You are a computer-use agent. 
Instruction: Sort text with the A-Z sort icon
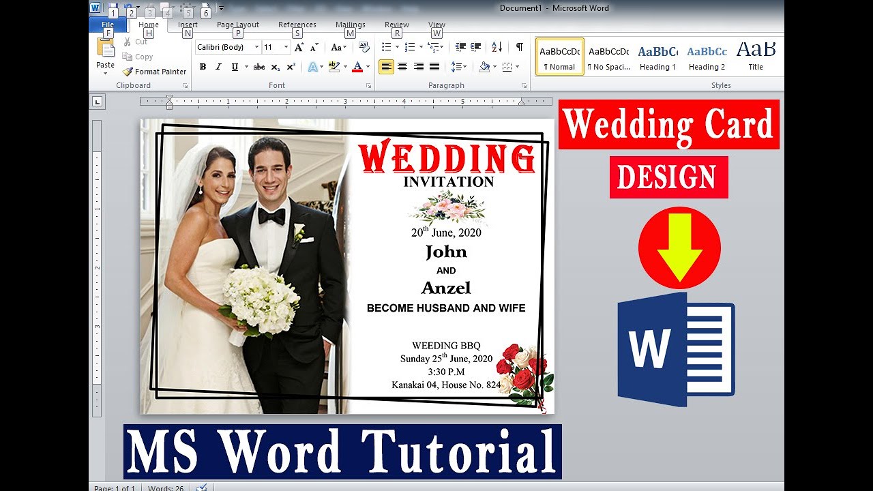[497, 47]
